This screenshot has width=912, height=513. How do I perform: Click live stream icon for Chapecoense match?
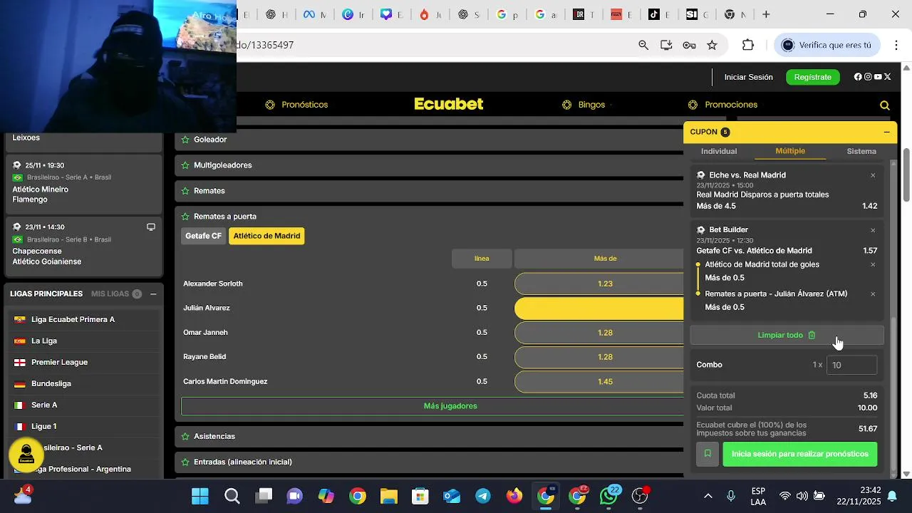[x=151, y=227]
